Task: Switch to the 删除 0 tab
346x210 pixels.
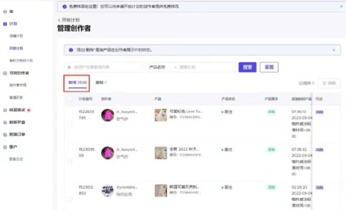Action: click(x=101, y=82)
